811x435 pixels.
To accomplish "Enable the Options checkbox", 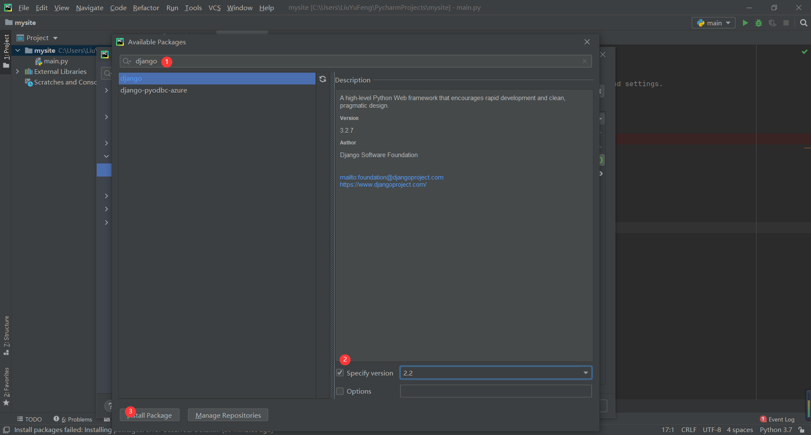I will (340, 391).
